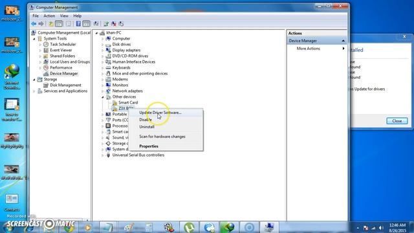Image resolution: width=414 pixels, height=233 pixels.
Task: Select Local Users and Groups node
Action: click(70, 61)
